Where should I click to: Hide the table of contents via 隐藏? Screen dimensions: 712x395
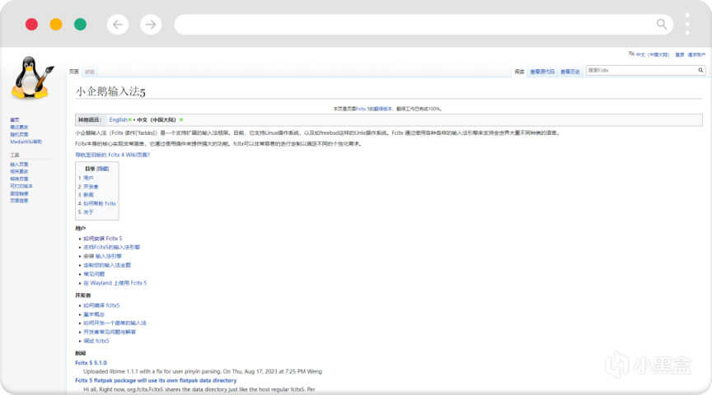pyautogui.click(x=103, y=169)
